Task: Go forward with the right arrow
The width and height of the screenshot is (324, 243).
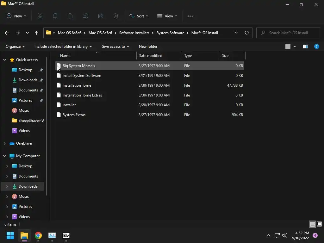Action: point(18,33)
